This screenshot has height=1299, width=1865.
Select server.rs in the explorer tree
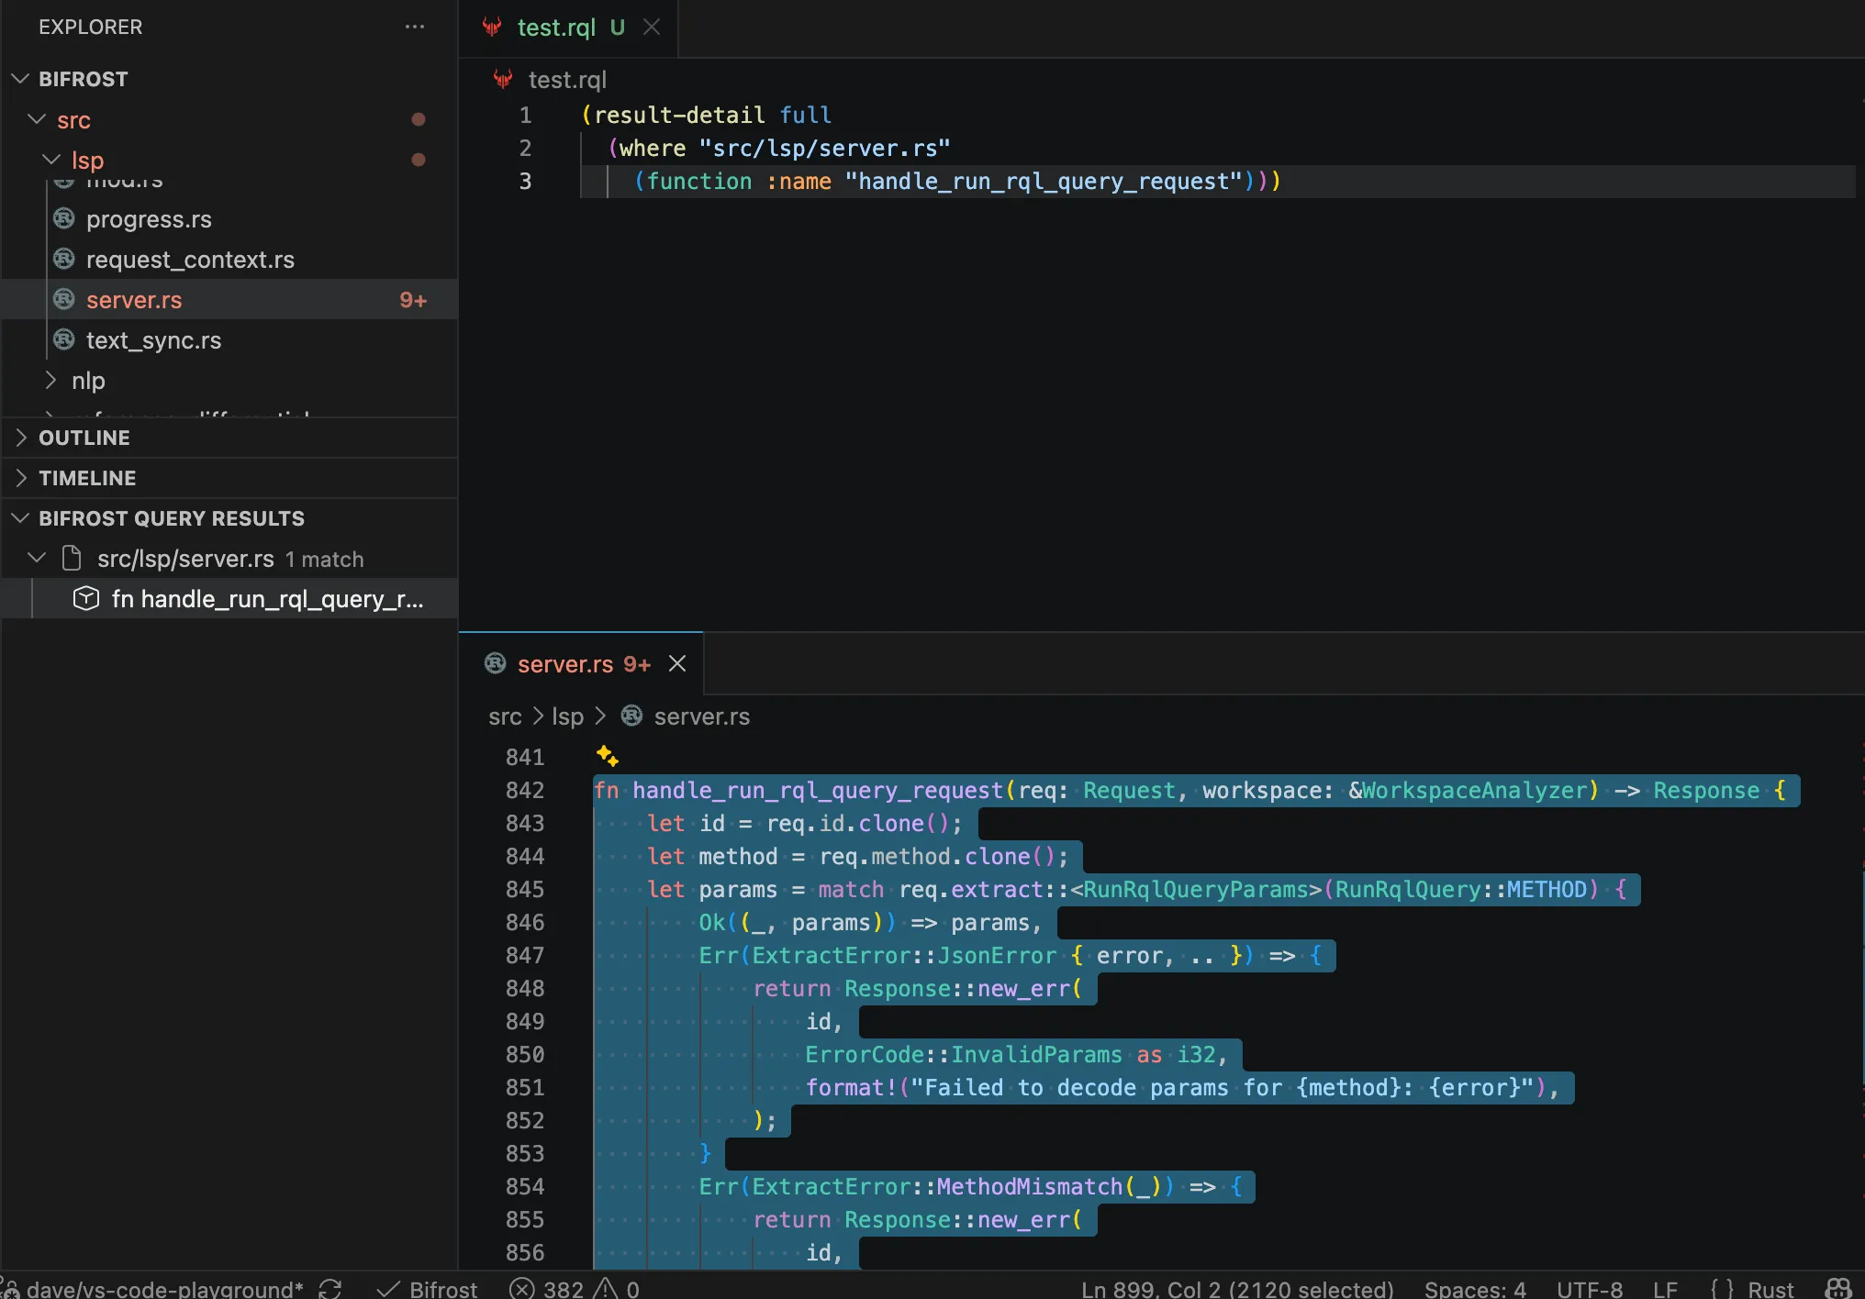pos(229,300)
